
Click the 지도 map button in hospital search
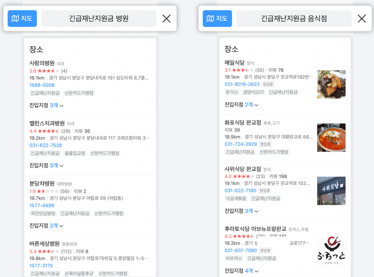click(x=22, y=18)
